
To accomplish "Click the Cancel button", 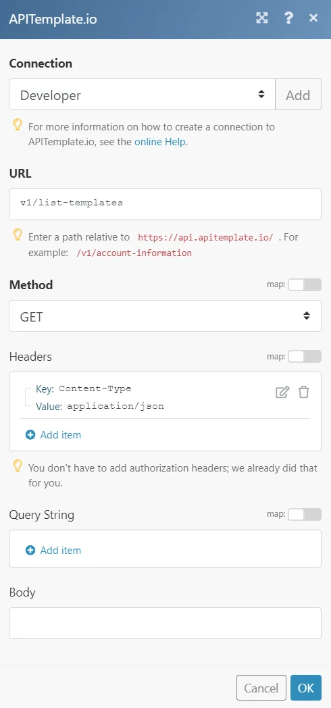I will click(261, 688).
